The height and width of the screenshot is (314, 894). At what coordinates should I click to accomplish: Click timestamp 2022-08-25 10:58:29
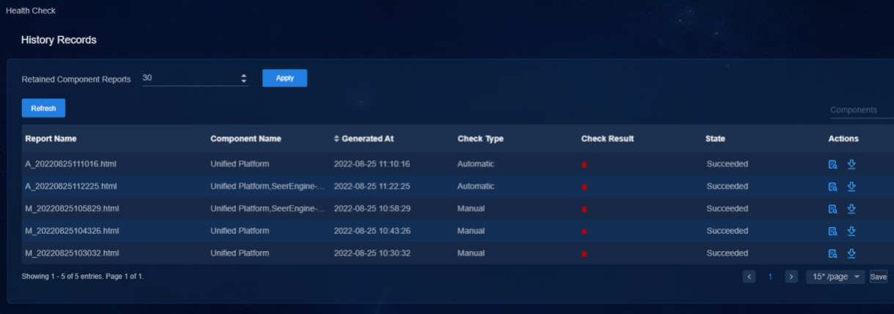coord(372,209)
